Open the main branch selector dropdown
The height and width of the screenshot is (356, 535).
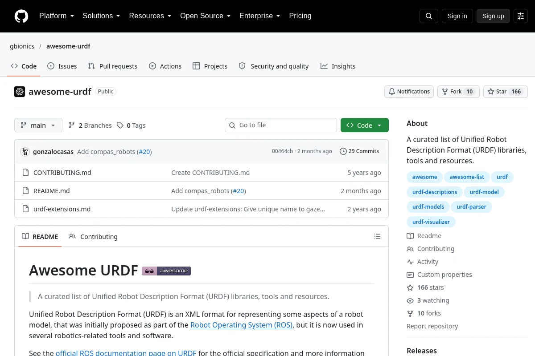[x=38, y=125]
